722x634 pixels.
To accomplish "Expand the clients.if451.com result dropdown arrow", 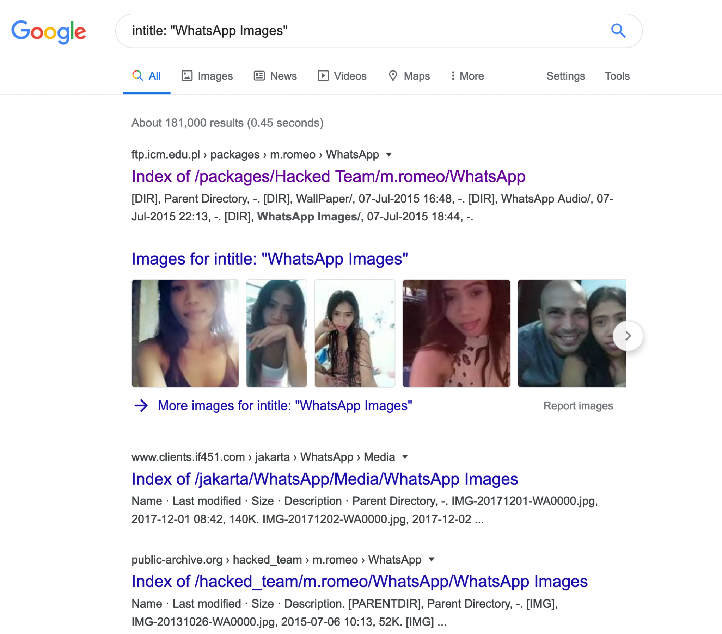I will 405,457.
